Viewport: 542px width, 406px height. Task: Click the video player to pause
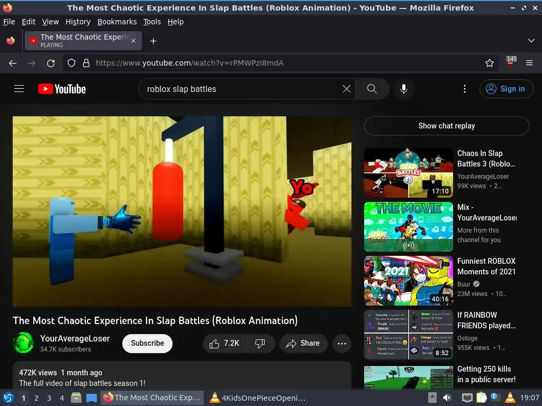click(x=182, y=211)
